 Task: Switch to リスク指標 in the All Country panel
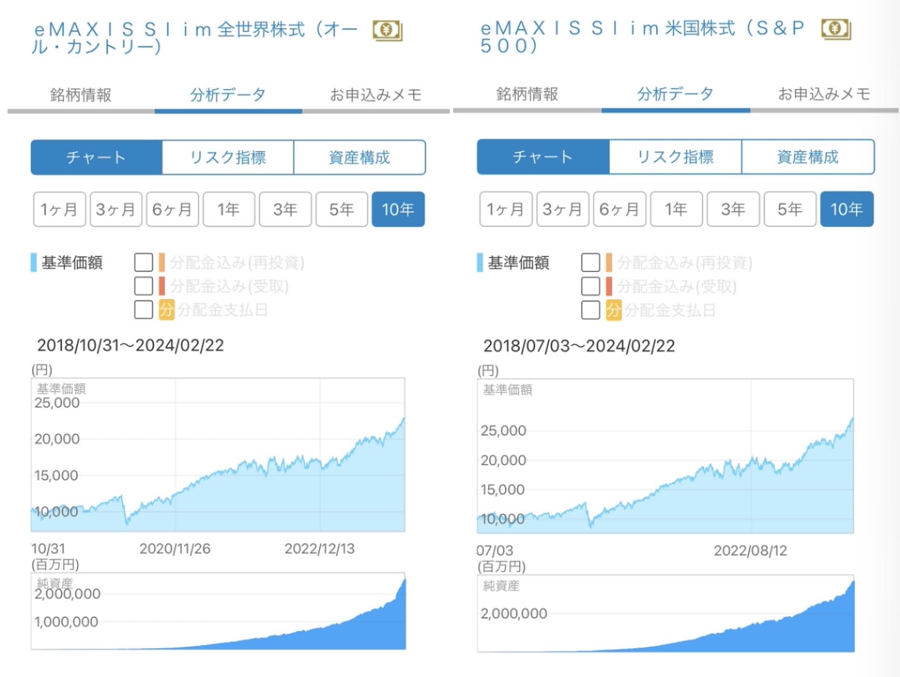[x=228, y=158]
